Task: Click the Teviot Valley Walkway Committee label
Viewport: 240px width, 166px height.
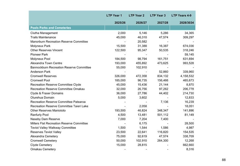Action: pos(53,128)
